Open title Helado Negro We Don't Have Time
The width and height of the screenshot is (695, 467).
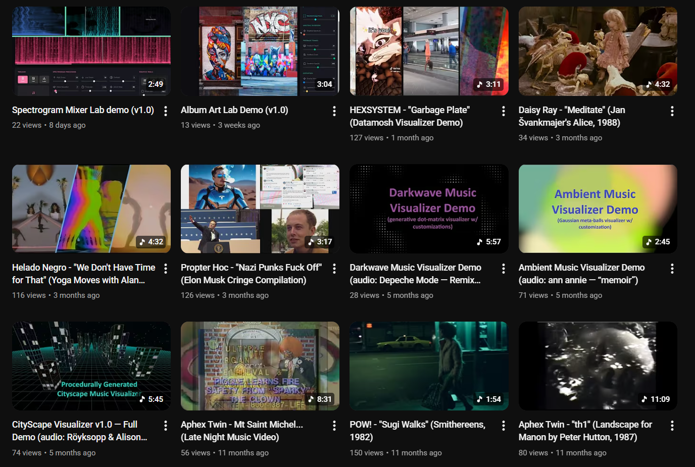click(84, 274)
